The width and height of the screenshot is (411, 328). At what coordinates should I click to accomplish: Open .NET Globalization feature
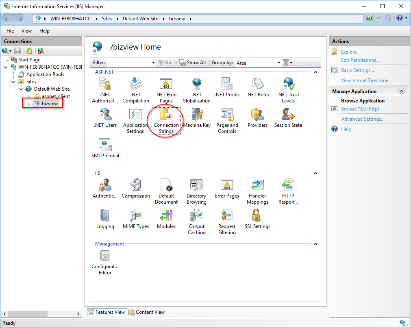[197, 90]
